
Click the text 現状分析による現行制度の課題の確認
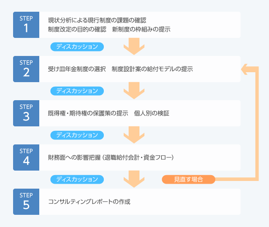[x=97, y=20]
